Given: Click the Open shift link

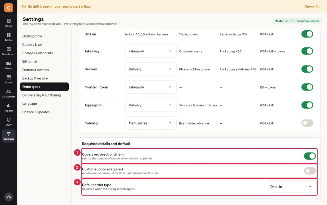Looking at the screenshot, I should (312, 7).
